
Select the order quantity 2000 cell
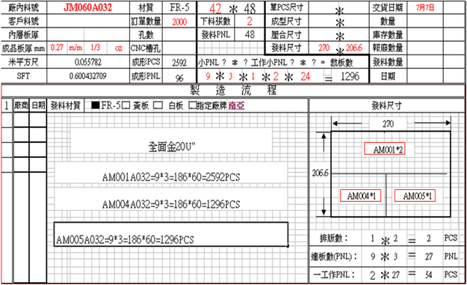pos(179,22)
